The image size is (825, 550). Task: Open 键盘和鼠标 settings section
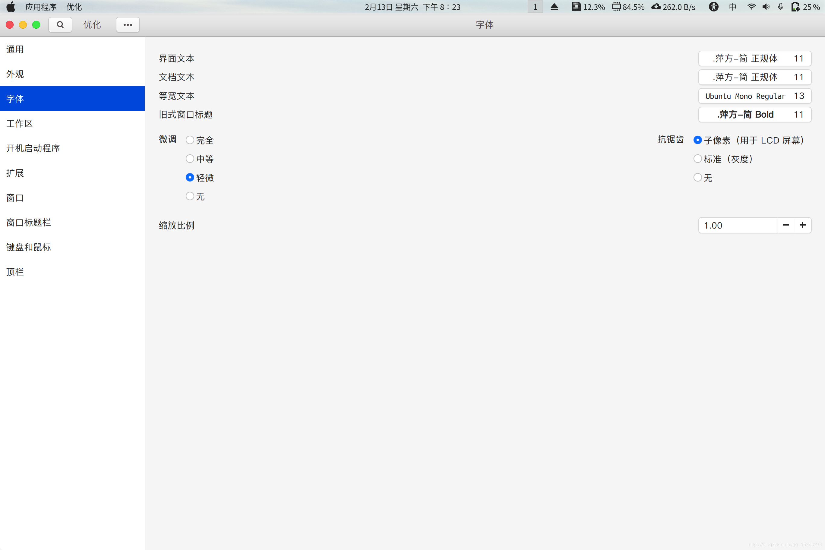[72, 247]
